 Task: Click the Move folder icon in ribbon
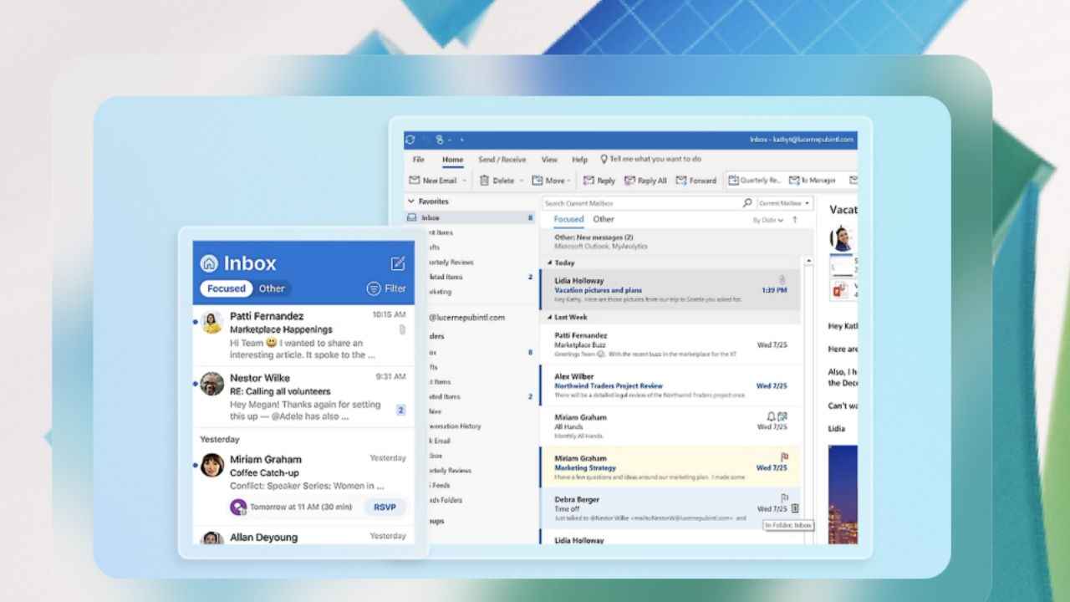pyautogui.click(x=538, y=180)
